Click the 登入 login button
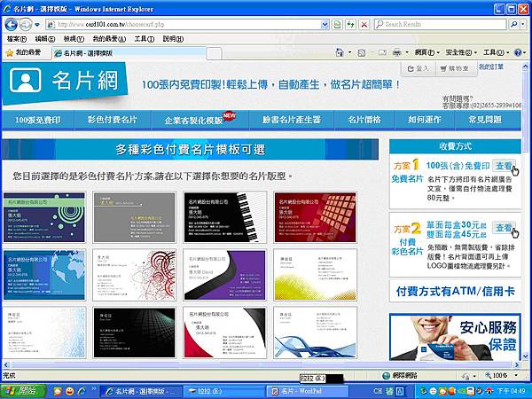The image size is (532, 399). (419, 68)
